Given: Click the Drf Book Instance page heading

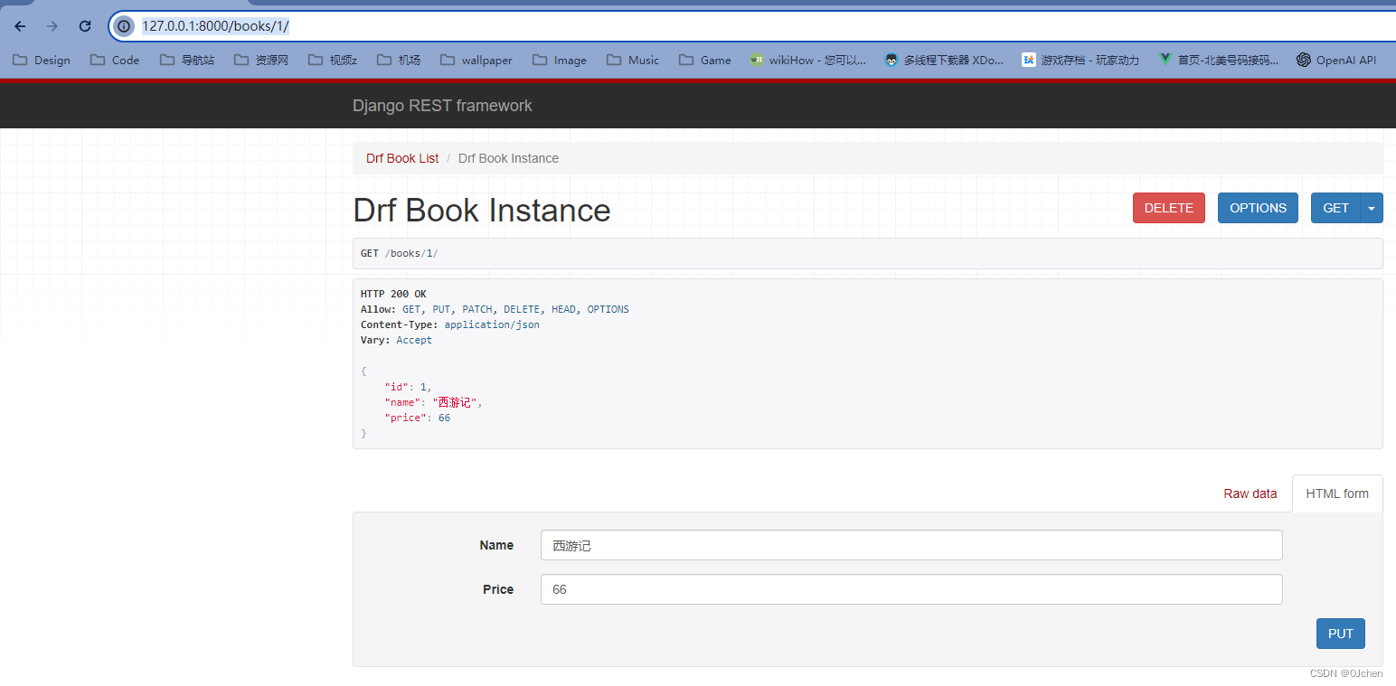Looking at the screenshot, I should (x=482, y=211).
